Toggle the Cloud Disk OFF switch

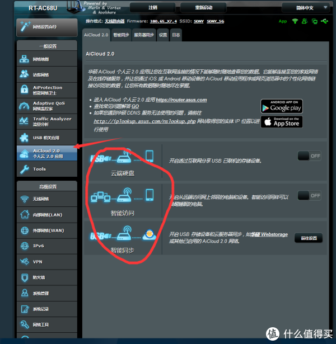tap(309, 156)
